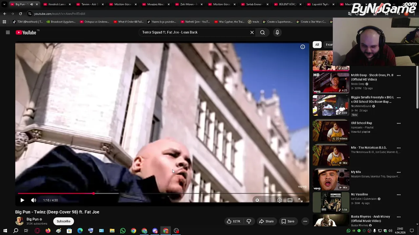This screenshot has height=235, width=419.
Task: Open the browser apps grid shortcut
Action: click(x=4, y=22)
